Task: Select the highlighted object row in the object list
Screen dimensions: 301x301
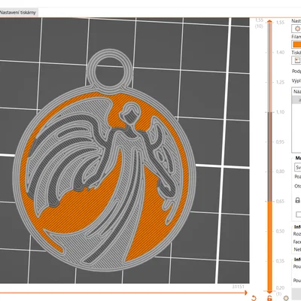Action: (296, 100)
